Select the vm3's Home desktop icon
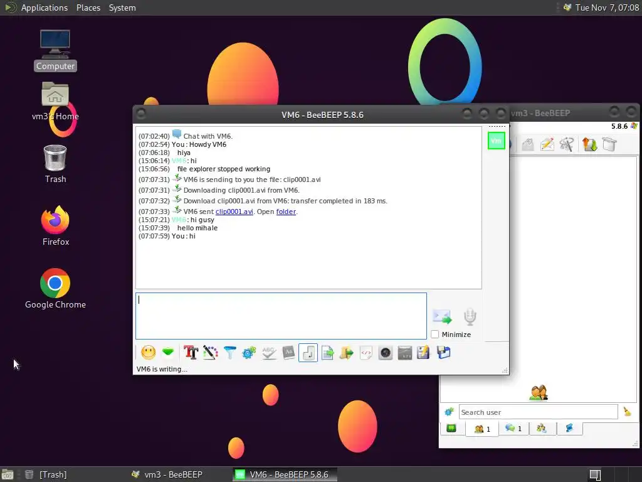Viewport: 642px width, 482px height. [55, 101]
